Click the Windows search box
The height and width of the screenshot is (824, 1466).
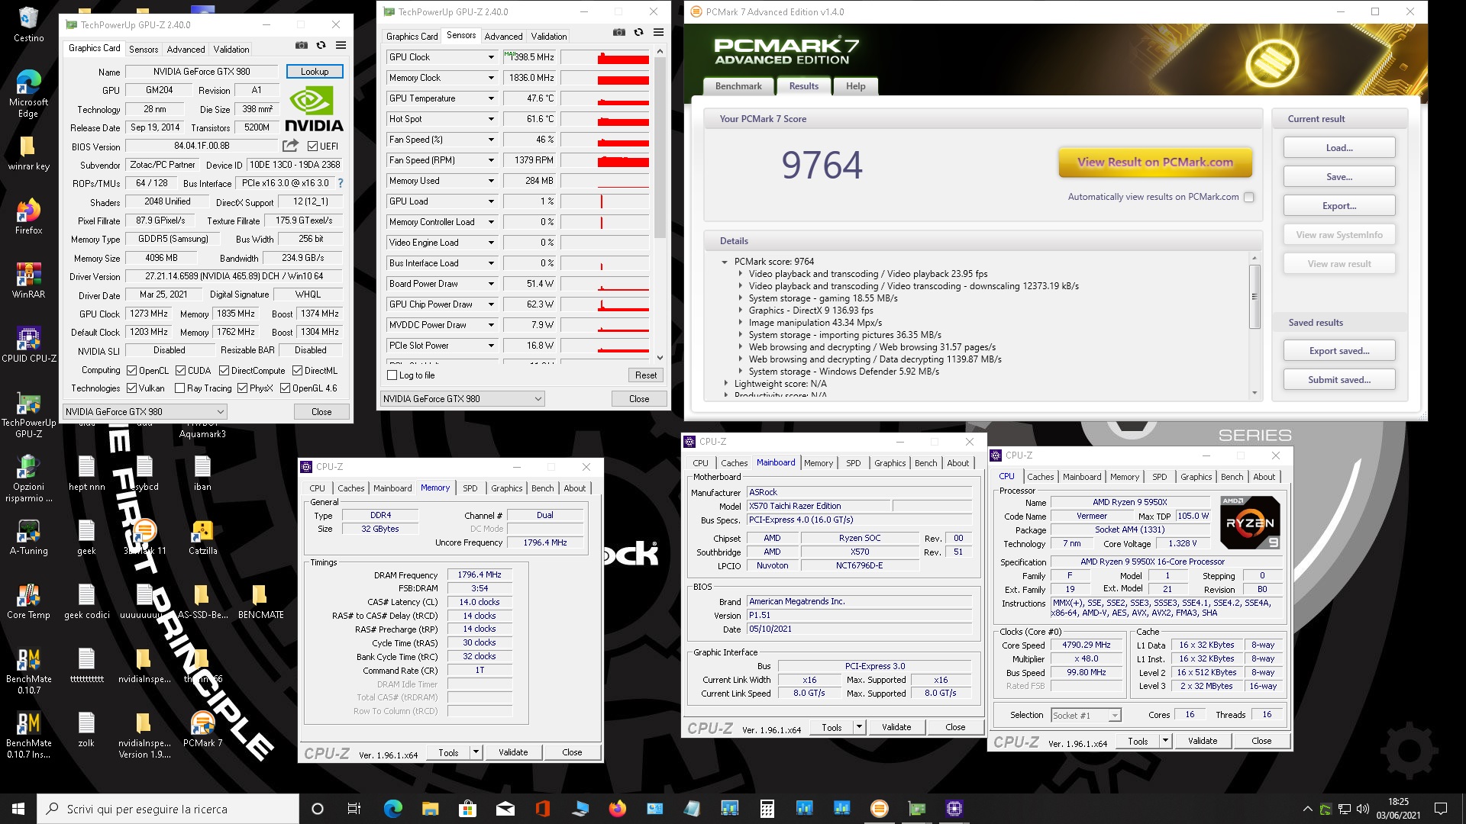168,809
